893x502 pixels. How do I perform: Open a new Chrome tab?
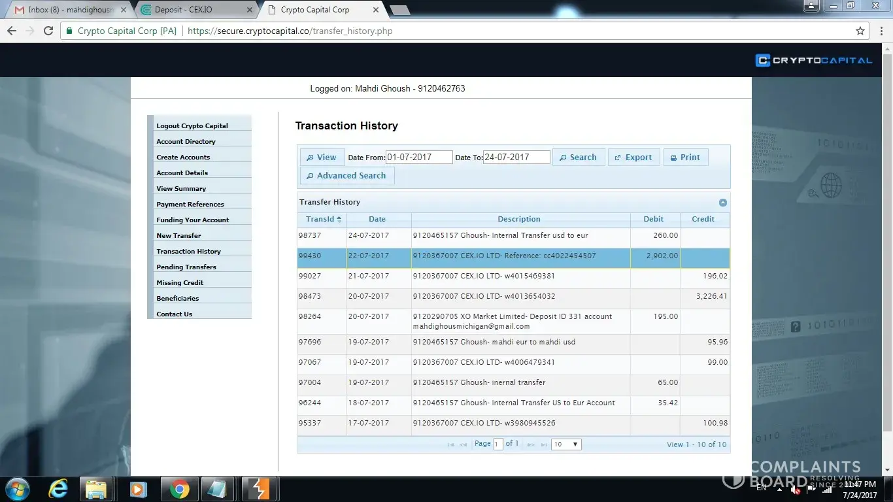tap(400, 10)
